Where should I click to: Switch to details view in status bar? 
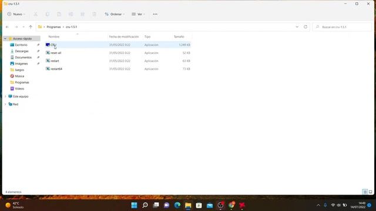point(365,192)
